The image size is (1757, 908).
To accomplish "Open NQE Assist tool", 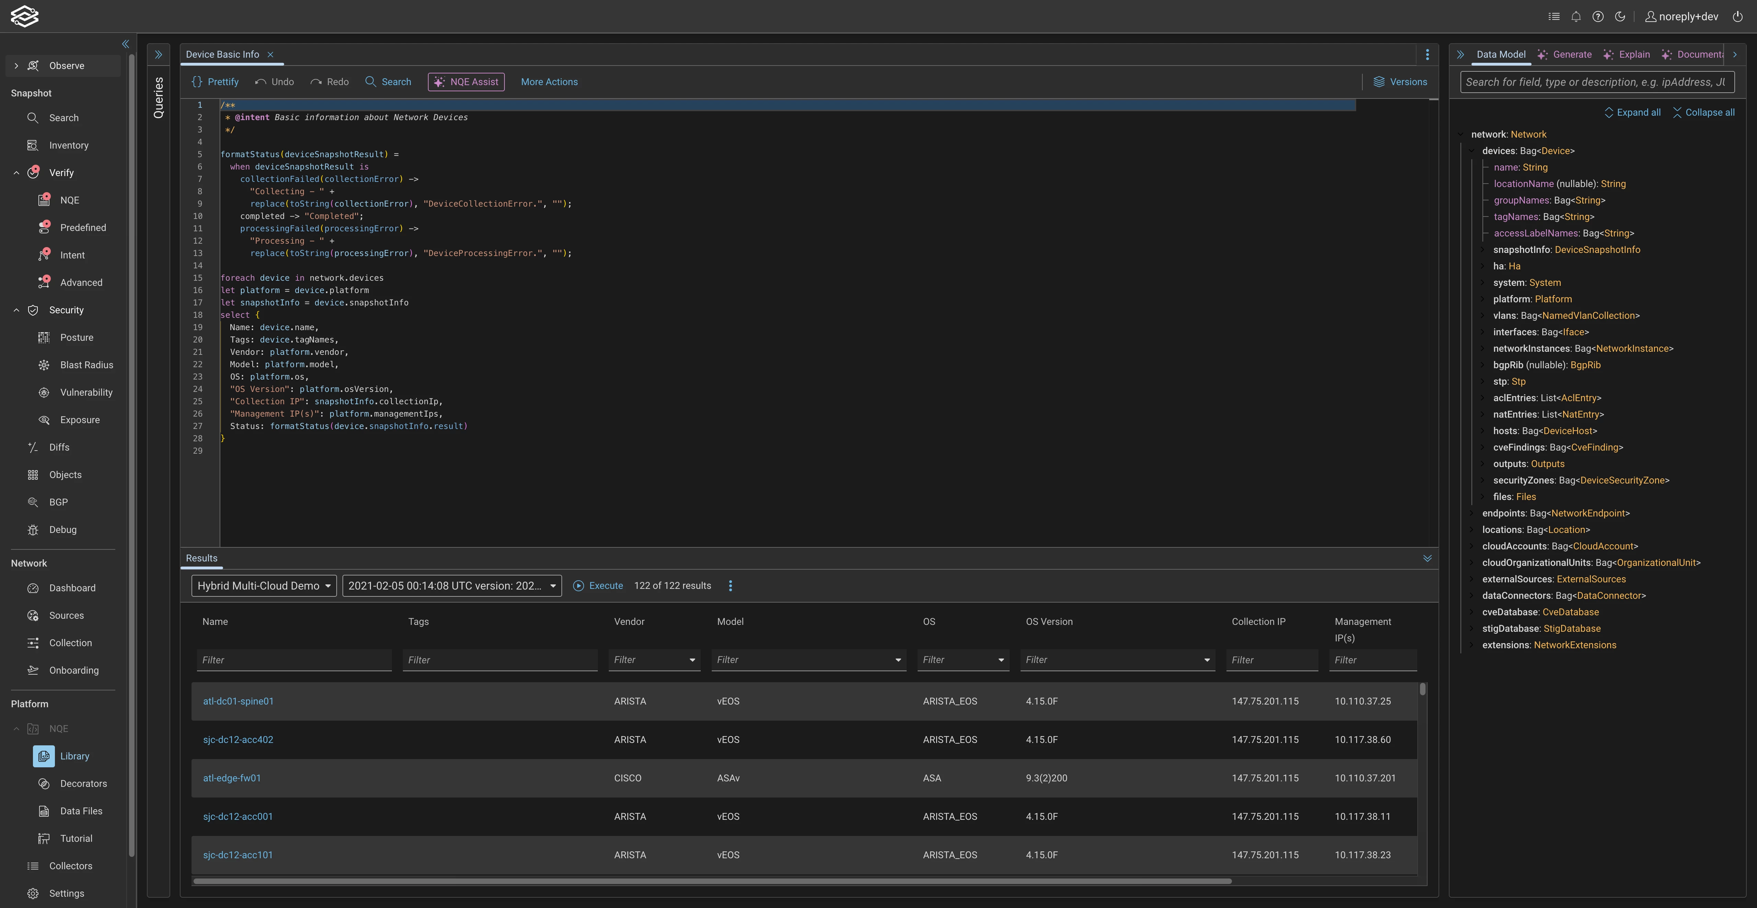I will (x=467, y=82).
